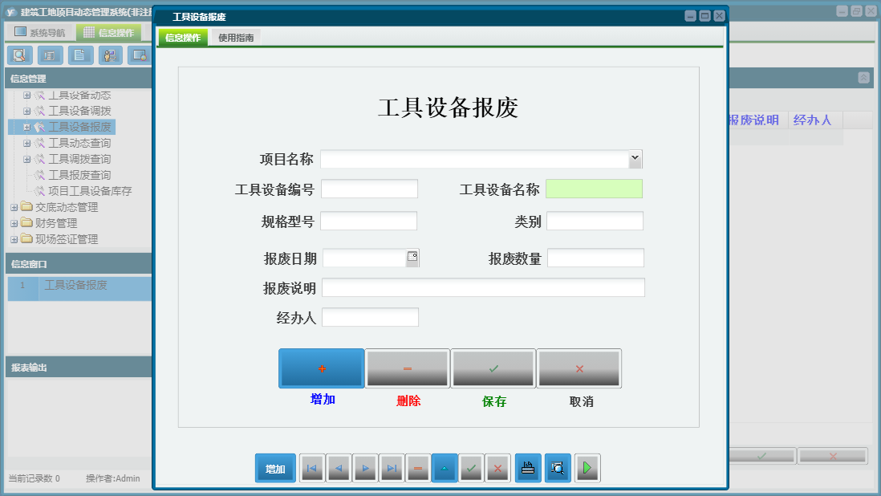Jump to last record using navigation icon
This screenshot has height=496, width=881.
point(392,468)
